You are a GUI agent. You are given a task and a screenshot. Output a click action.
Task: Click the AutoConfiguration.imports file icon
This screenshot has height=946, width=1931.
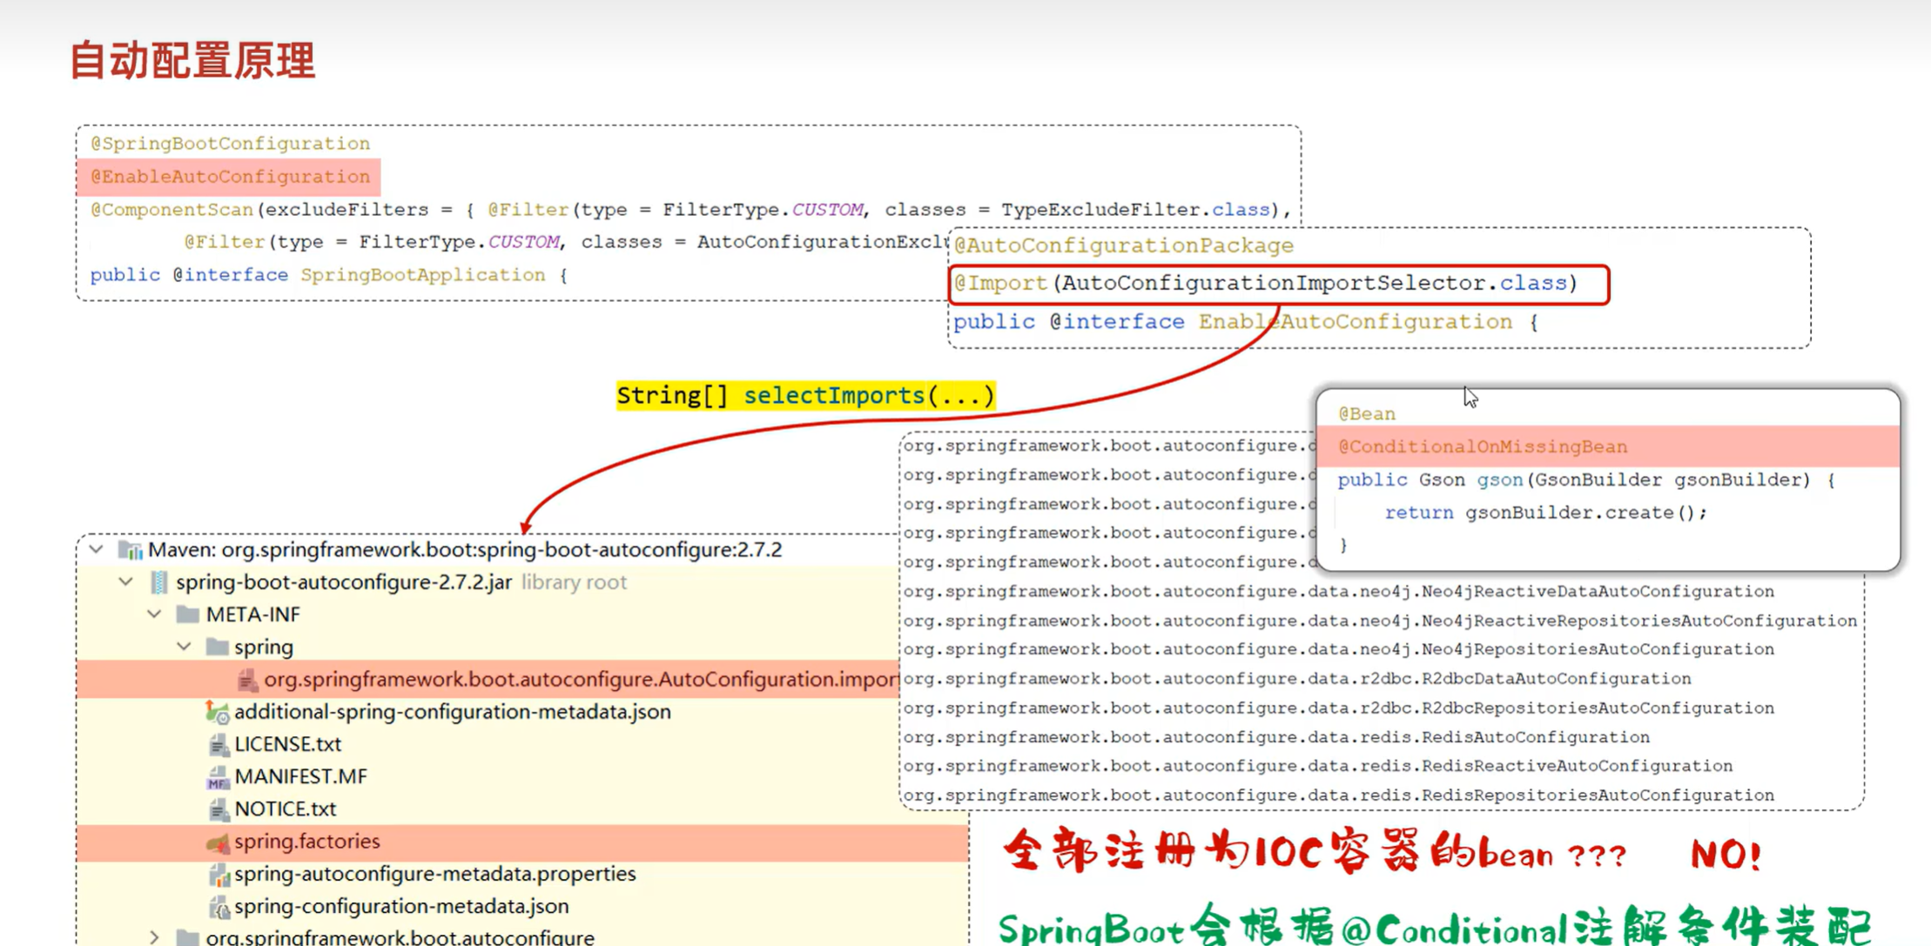point(247,680)
